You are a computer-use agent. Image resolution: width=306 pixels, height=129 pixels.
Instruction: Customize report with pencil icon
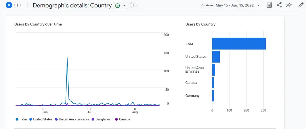[301, 5]
